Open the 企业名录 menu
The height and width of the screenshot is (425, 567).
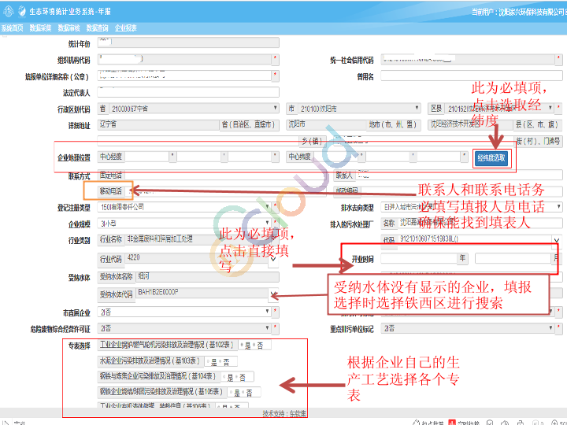125,27
